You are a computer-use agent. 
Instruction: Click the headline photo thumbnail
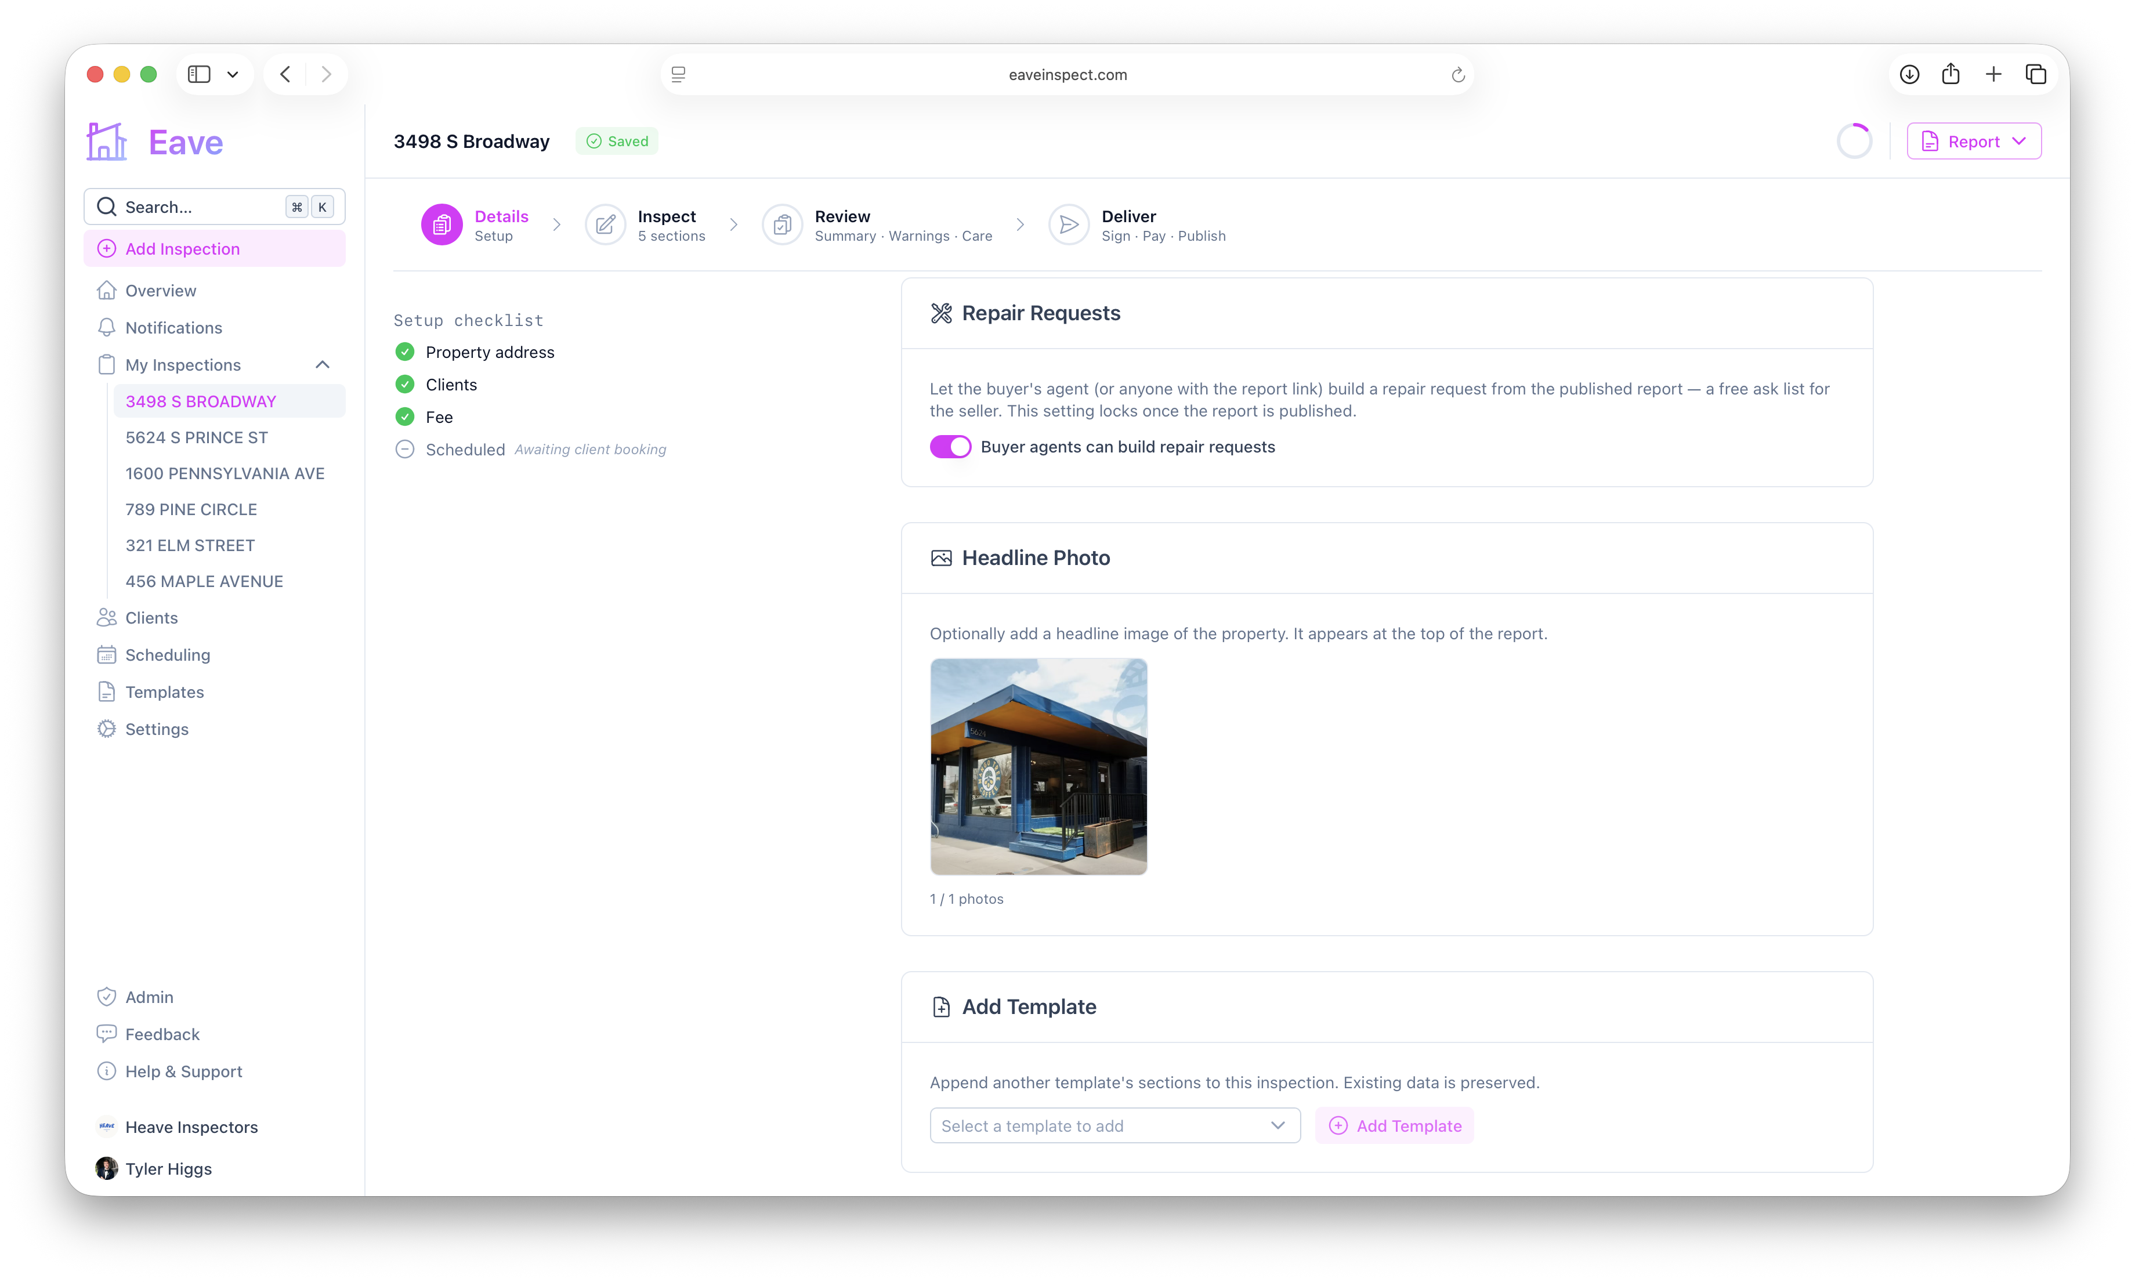1038,767
